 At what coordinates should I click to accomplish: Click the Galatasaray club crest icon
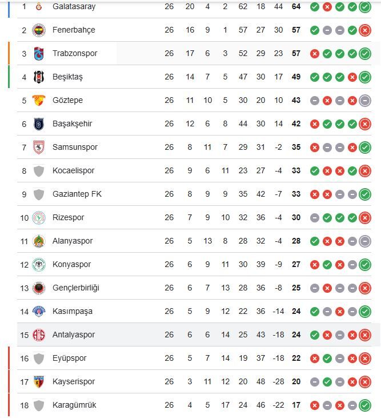click(39, 6)
